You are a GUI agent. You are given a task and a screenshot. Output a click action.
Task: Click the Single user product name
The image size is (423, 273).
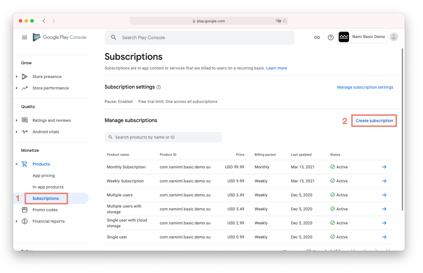[117, 237]
